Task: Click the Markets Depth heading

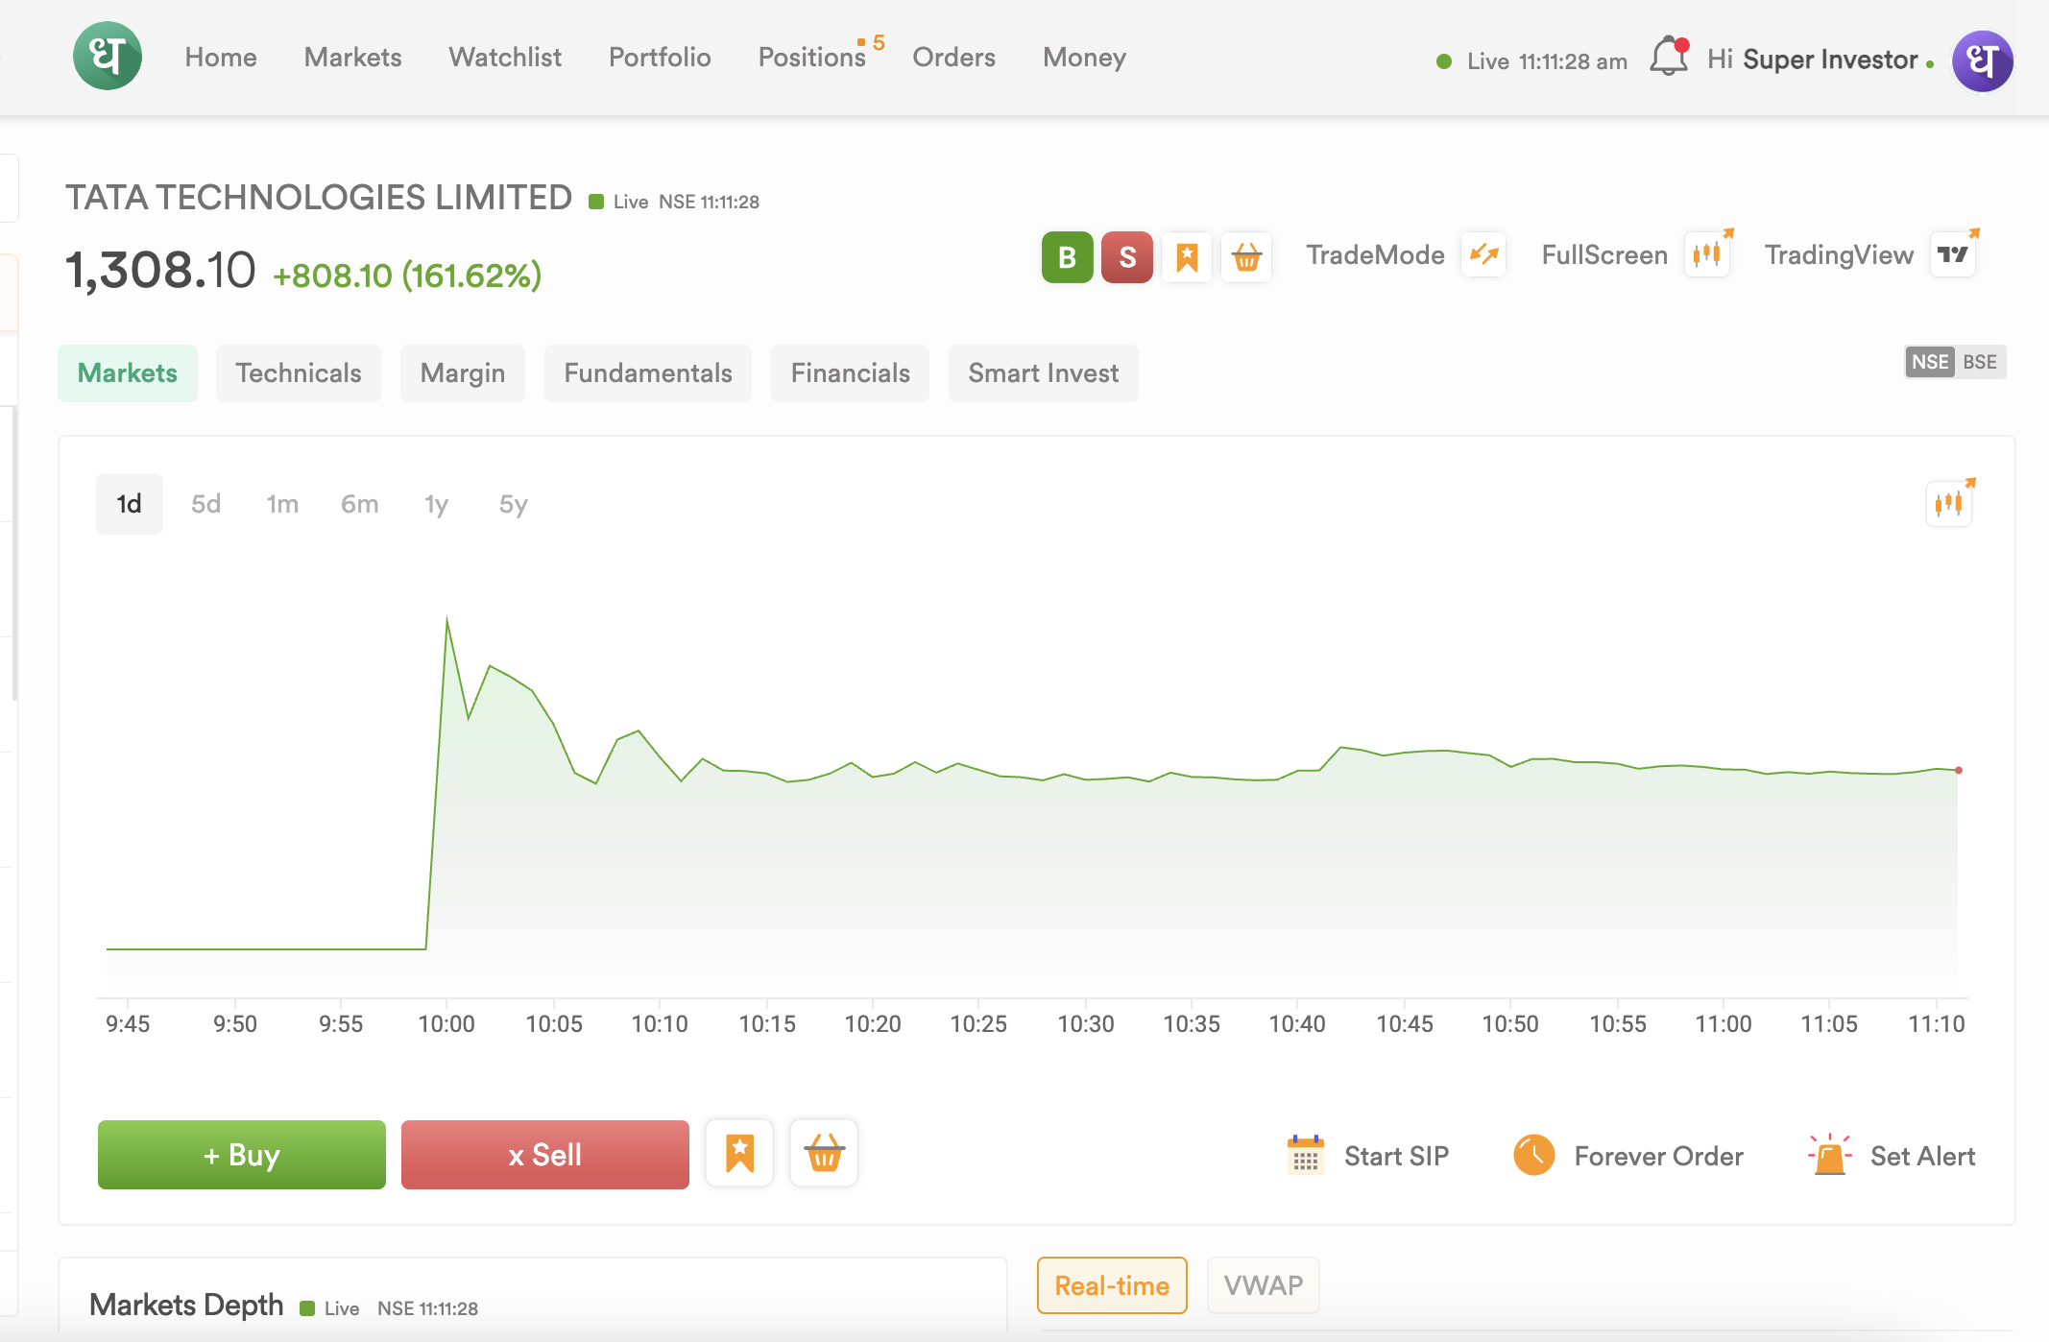Action: [186, 1306]
